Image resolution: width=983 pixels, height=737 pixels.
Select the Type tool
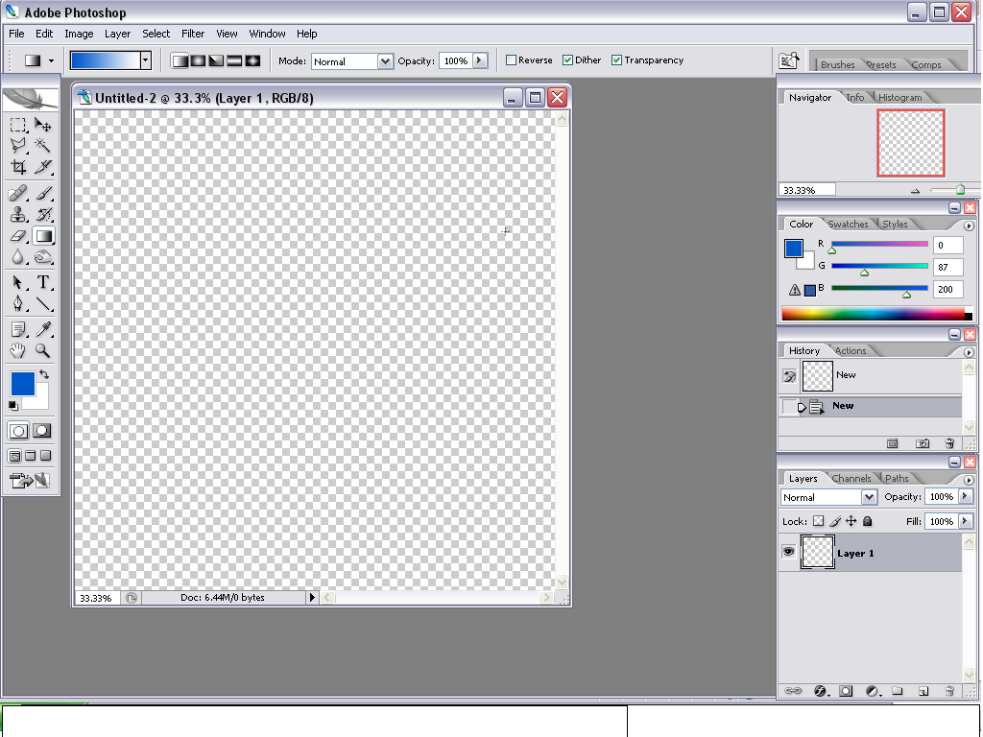click(42, 283)
